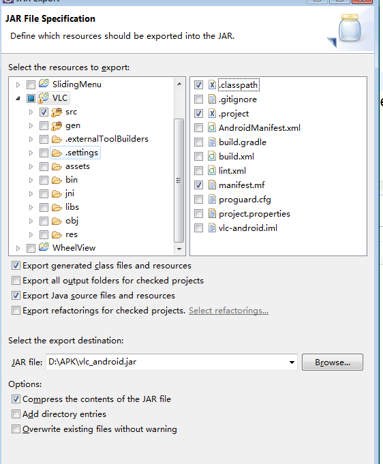
Task: Click the resource tree scrollbar down arrow
Action: [x=179, y=249]
